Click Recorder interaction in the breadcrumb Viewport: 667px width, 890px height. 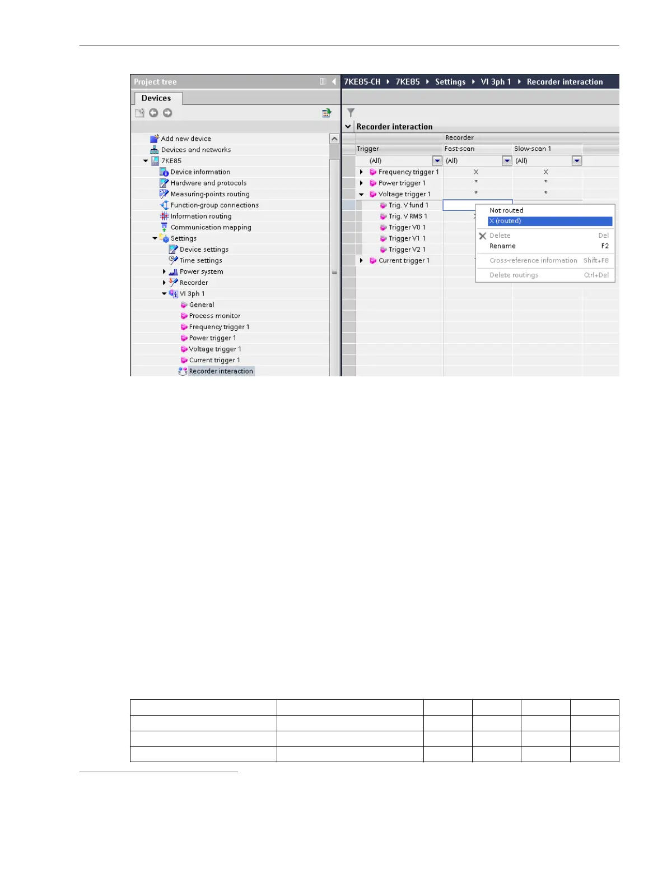tap(565, 82)
